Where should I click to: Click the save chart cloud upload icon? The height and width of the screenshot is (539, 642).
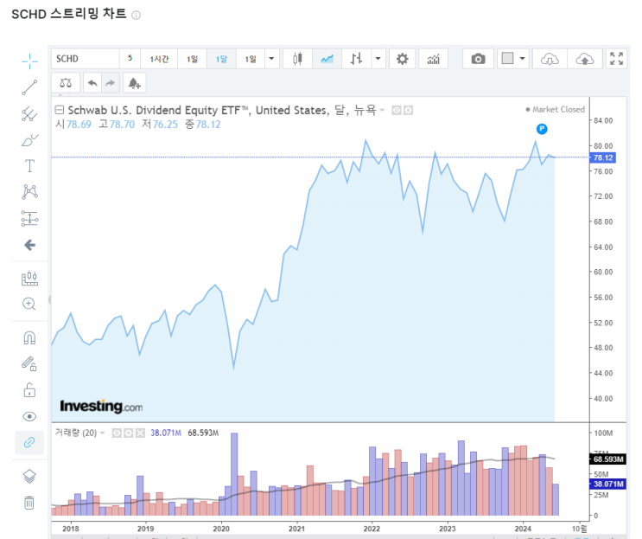(x=585, y=59)
